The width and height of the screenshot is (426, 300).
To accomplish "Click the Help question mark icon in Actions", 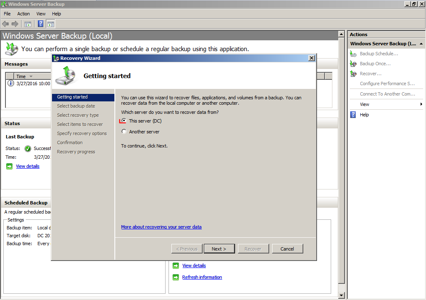I will point(353,114).
